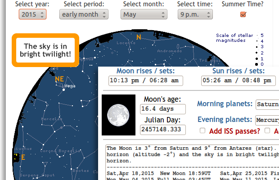This screenshot has height=180, width=279.
Task: Open the Select month dropdown showing May
Action: pos(144,14)
